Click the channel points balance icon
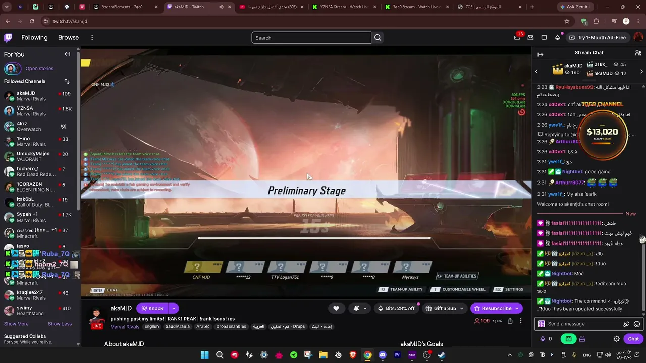Image resolution: width=646 pixels, height=363 pixels. (x=543, y=339)
